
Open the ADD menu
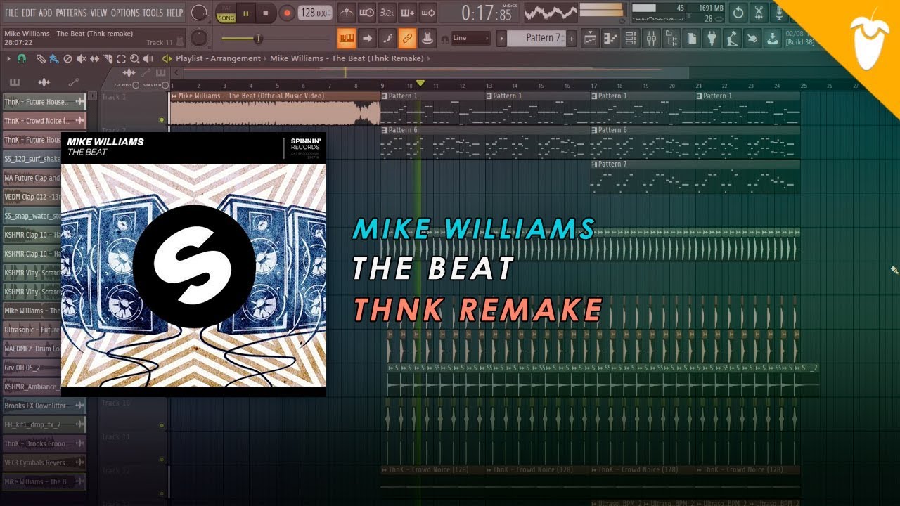pyautogui.click(x=46, y=13)
